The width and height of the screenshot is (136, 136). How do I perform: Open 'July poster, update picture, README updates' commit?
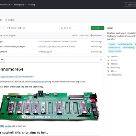point(57,47)
